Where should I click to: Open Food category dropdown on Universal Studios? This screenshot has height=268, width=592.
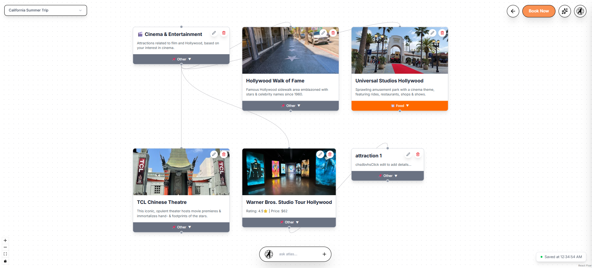tap(400, 106)
